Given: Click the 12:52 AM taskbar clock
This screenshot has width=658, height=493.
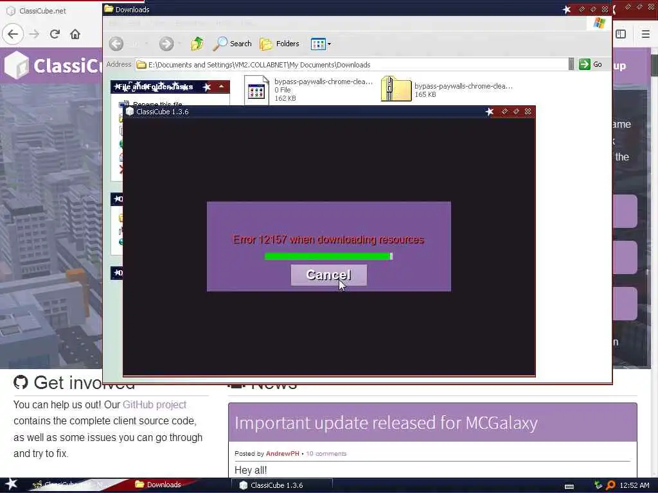Looking at the screenshot, I should (x=634, y=485).
